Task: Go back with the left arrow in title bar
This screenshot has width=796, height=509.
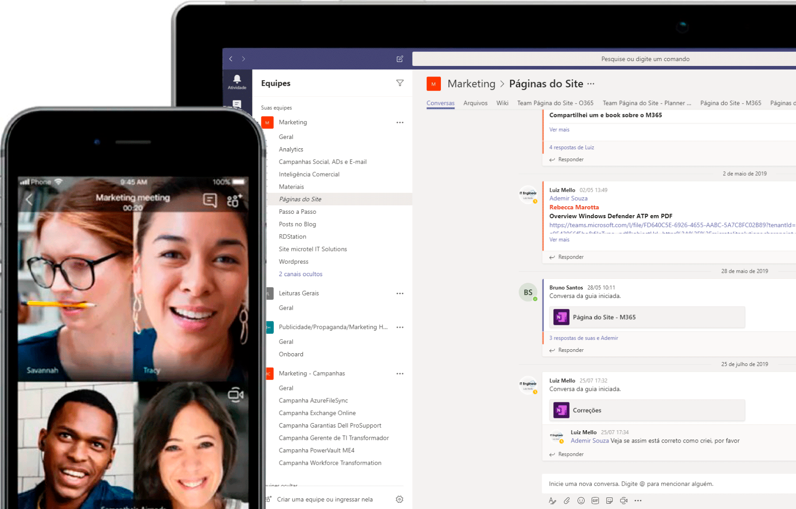Action: [231, 59]
